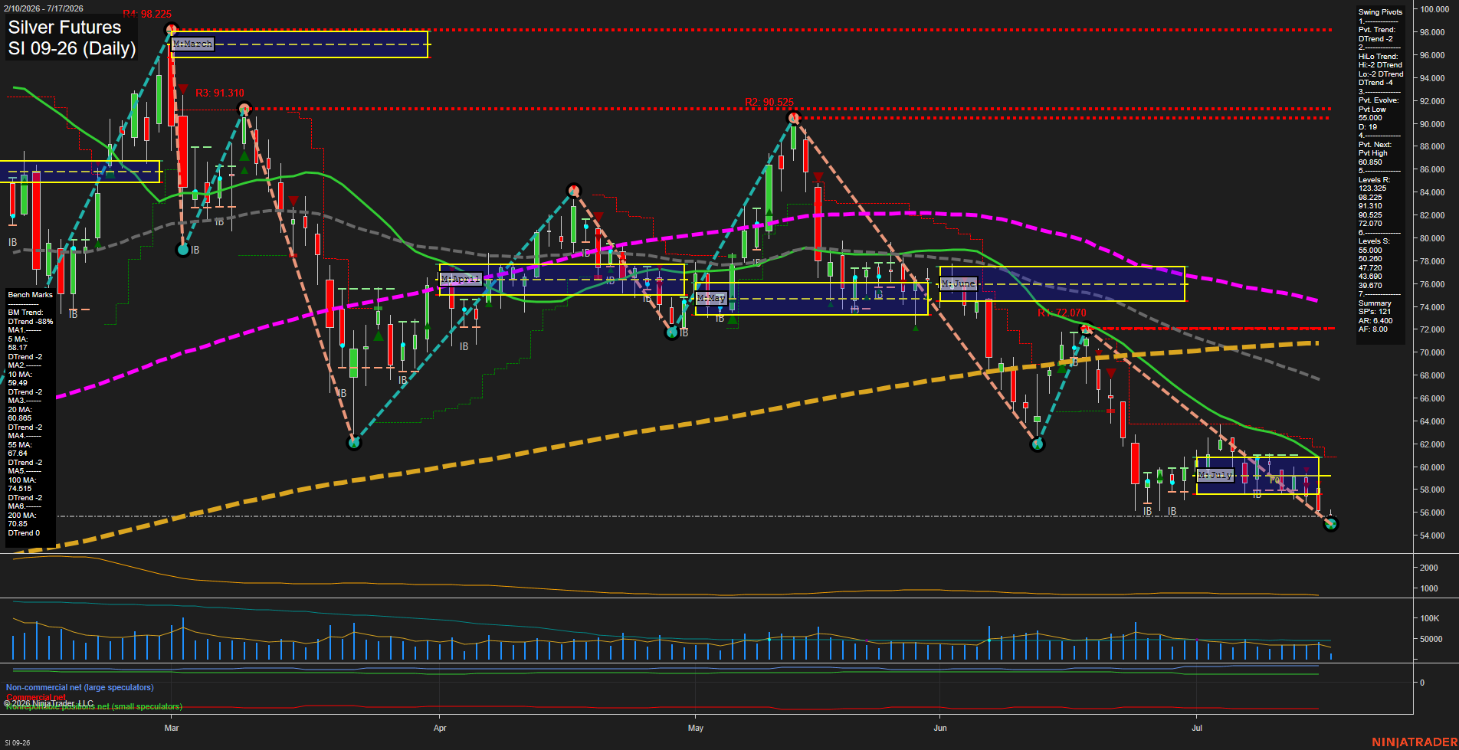Click the Pvt. Evolve: label

pos(1379,100)
